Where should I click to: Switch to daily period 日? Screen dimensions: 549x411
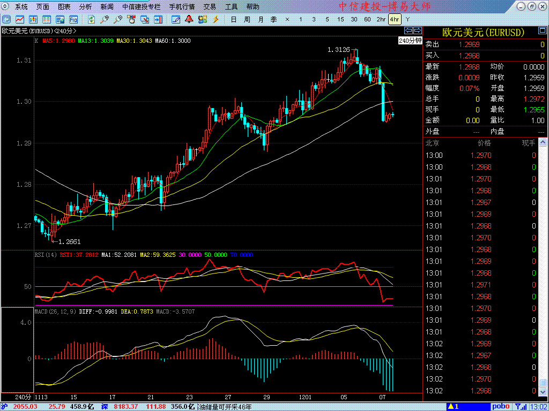(234, 19)
